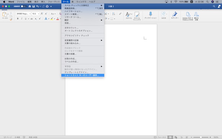Viewport: 222px width, 139px height.
Task: Expand the 翻訳 submenu
Action: 83,20
